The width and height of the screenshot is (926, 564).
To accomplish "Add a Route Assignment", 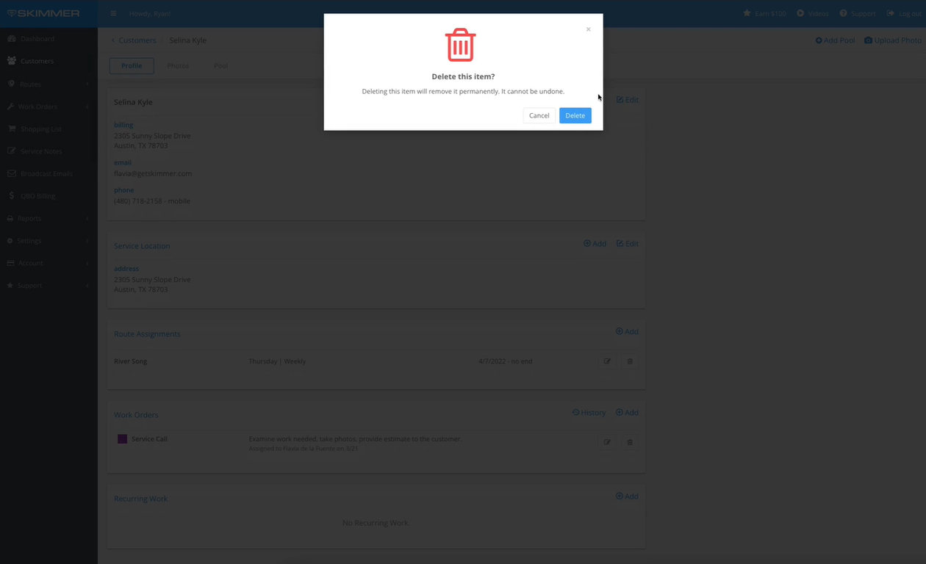I will click(x=627, y=332).
